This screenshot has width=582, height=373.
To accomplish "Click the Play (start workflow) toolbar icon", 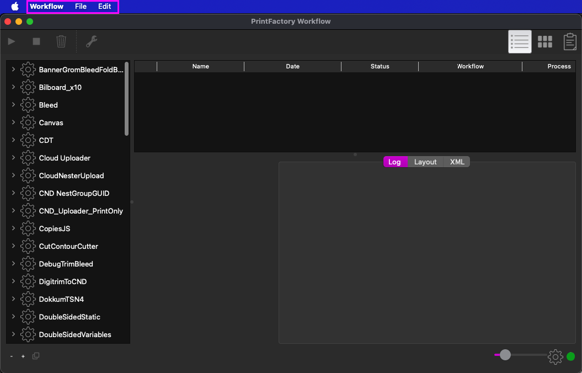I will [12, 41].
